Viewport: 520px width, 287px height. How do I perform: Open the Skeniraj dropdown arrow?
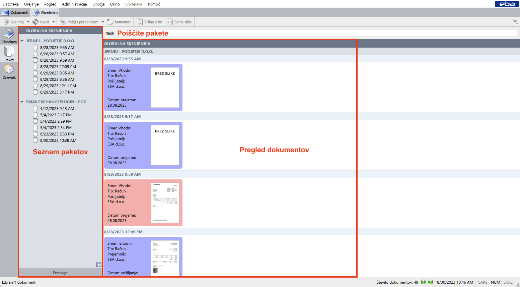pos(28,22)
